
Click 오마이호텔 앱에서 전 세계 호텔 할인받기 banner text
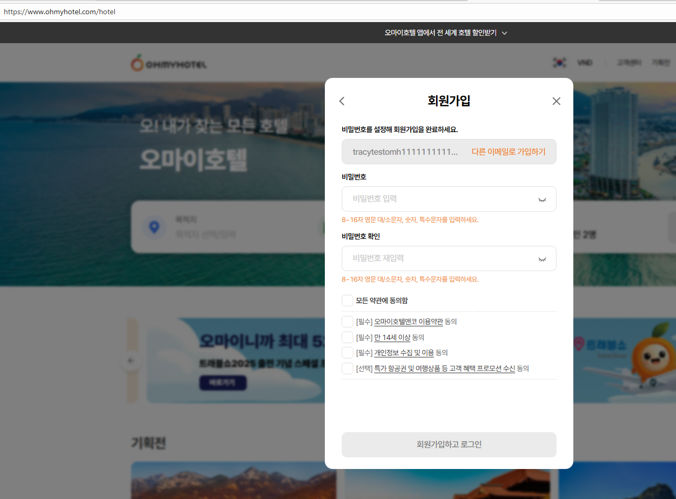pos(440,33)
